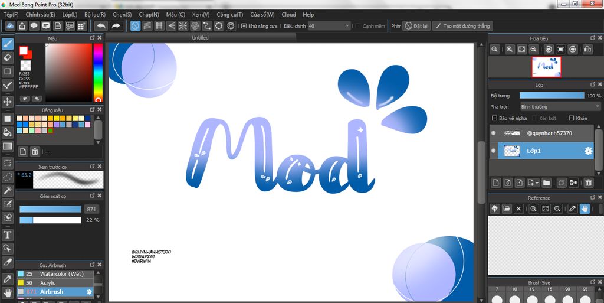Toggle Khử răng cưa checkbox
Viewport: 604px width, 303px height.
point(244,26)
